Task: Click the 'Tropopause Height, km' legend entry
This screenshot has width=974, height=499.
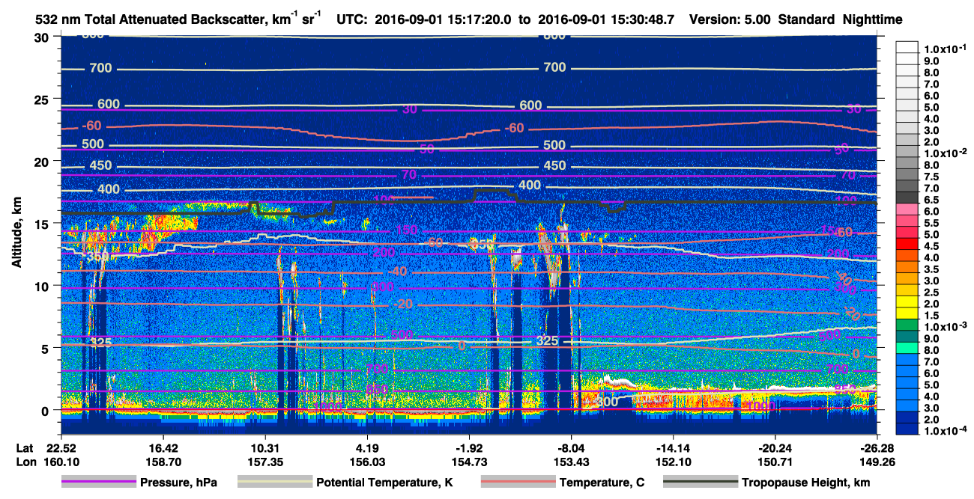Action: [x=806, y=483]
